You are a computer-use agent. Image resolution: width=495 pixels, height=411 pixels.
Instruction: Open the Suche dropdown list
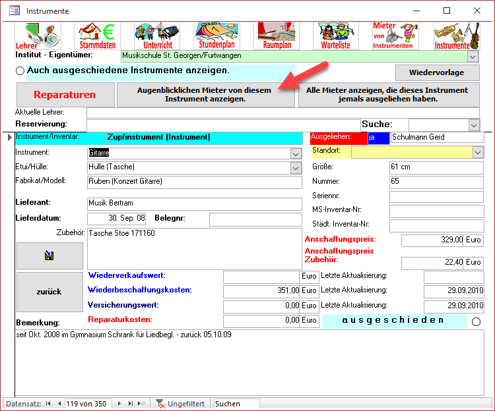point(473,124)
